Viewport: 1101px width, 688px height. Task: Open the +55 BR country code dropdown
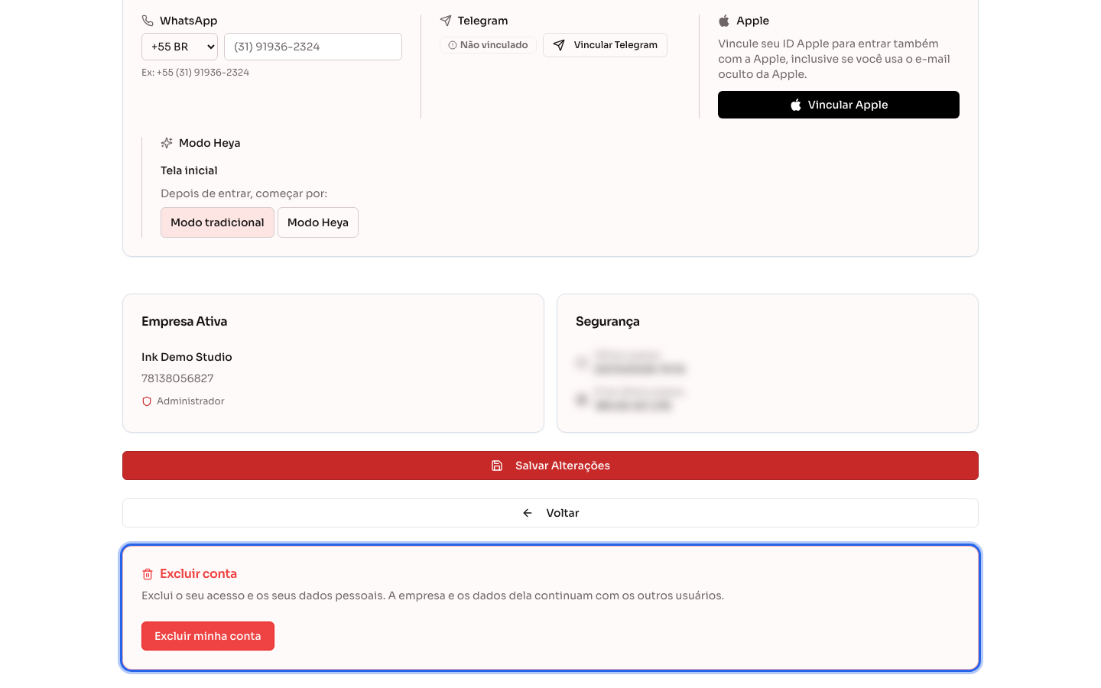pyautogui.click(x=180, y=47)
